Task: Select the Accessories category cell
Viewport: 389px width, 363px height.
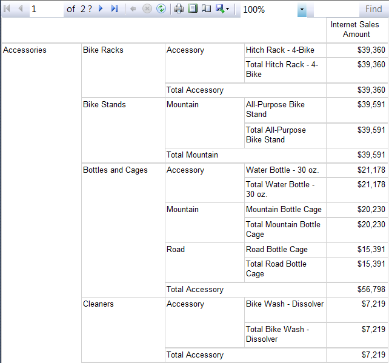Action: (x=41, y=203)
